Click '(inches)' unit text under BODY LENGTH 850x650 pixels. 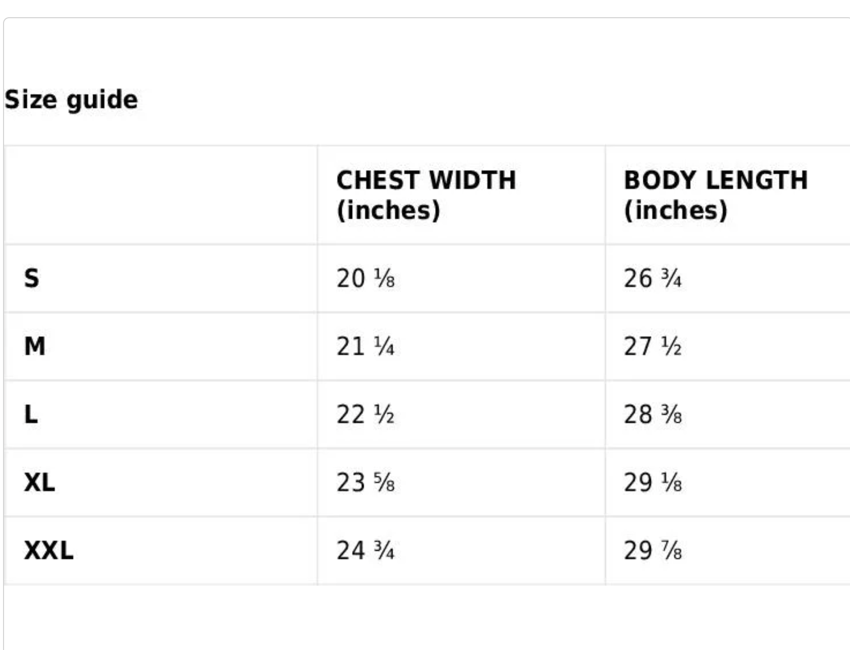[676, 211]
